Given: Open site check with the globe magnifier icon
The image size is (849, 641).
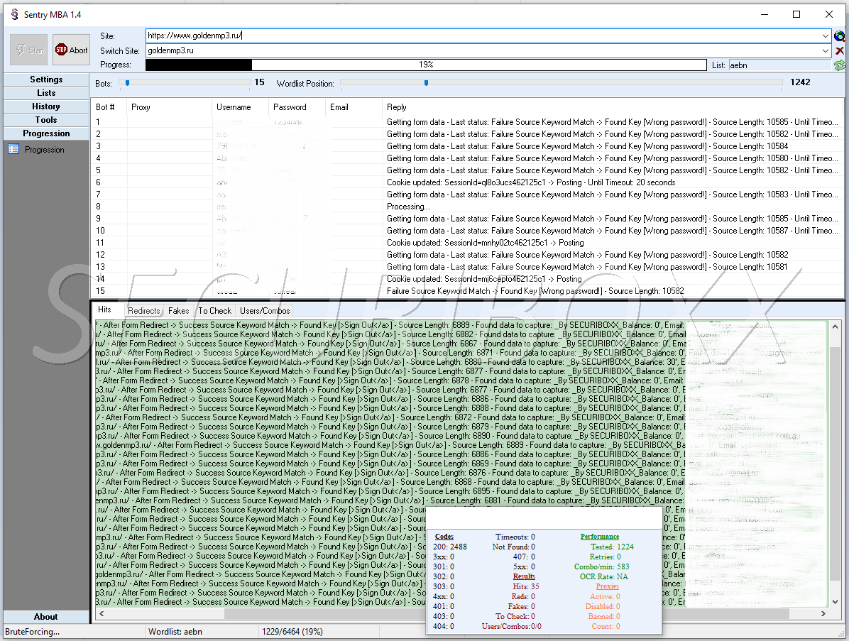Looking at the screenshot, I should pos(840,35).
